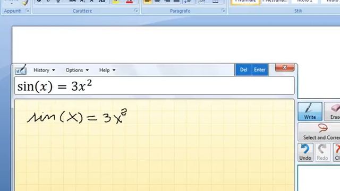Click the Stili group label
Viewport: 340px width, 191px height.
click(298, 11)
